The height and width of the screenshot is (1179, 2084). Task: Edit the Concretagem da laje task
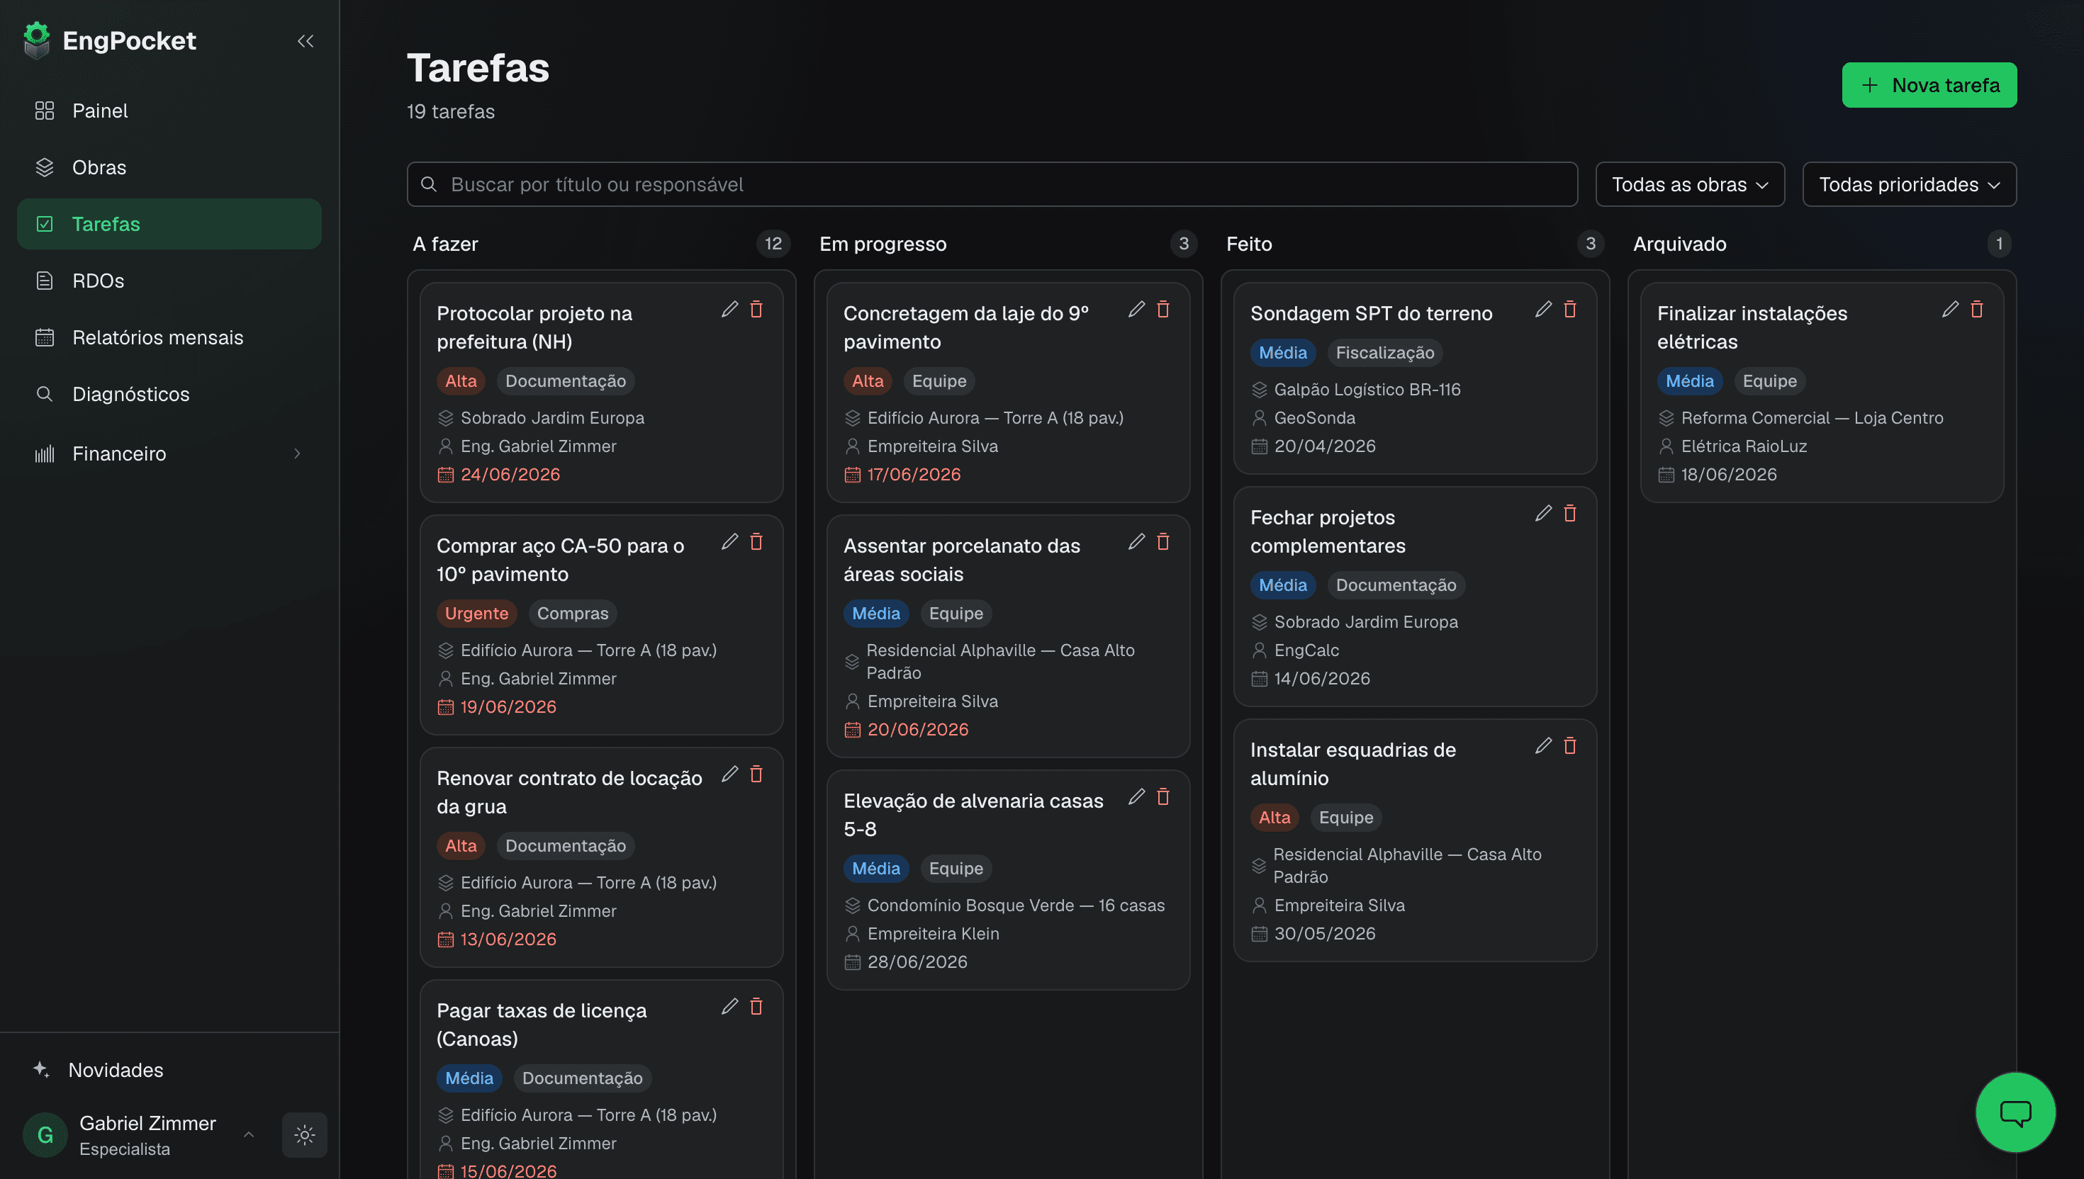1136,308
